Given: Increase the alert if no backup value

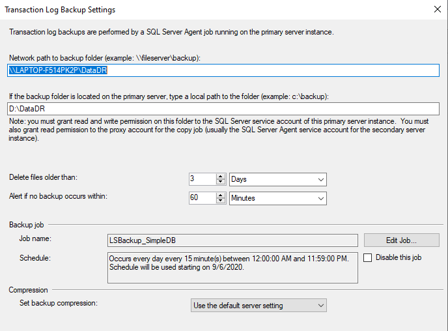Looking at the screenshot, I should click(x=221, y=195).
